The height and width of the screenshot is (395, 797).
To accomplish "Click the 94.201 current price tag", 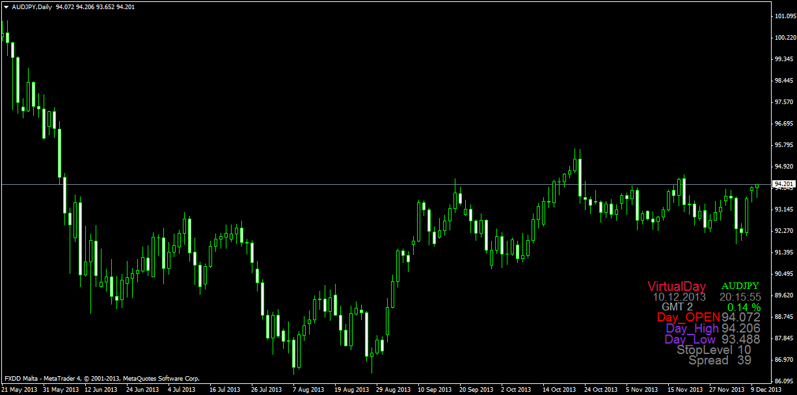I will pyautogui.click(x=783, y=184).
